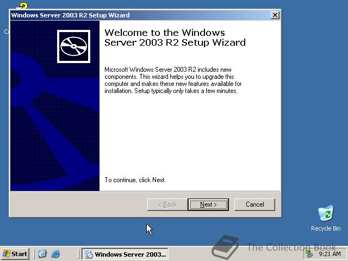The image size is (348, 261).
Task: Click the 9:21 AM taskbar clock
Action: pos(330,254)
